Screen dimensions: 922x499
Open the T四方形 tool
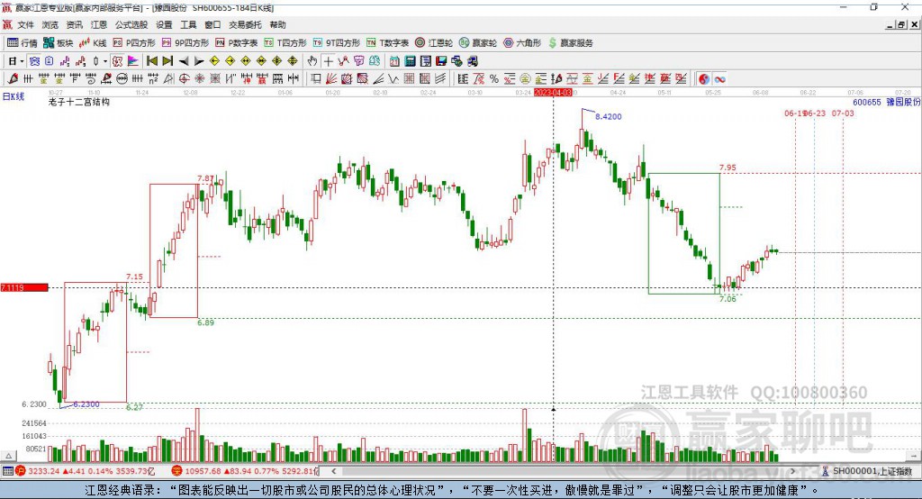285,43
